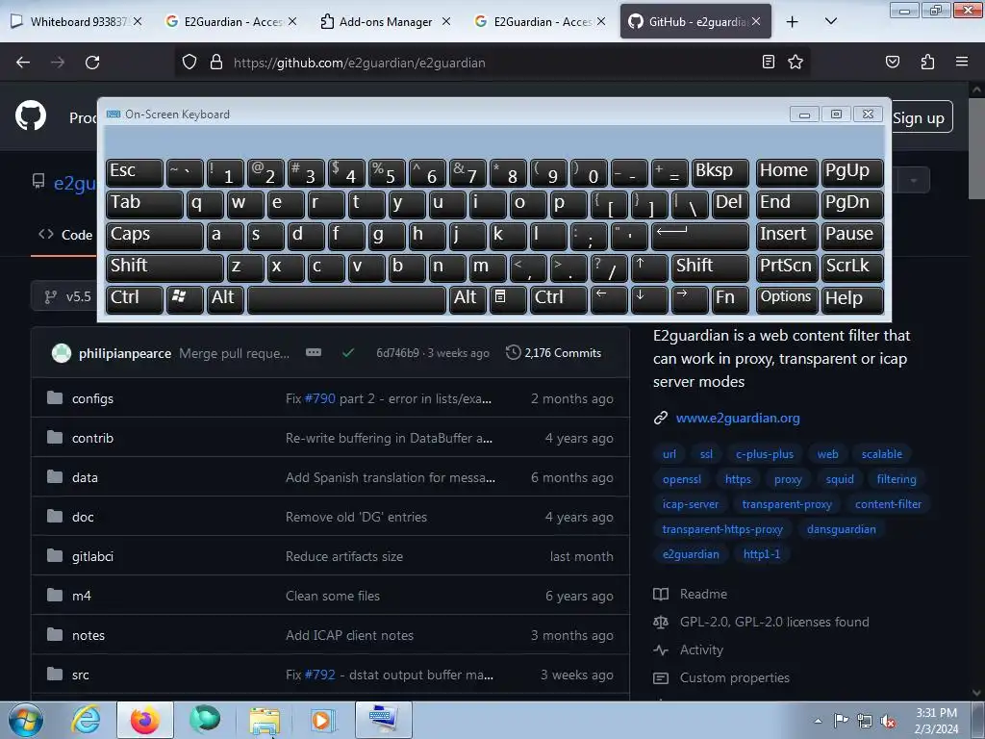The height and width of the screenshot is (739, 985).
Task: Click Sign up button
Action: (x=919, y=117)
